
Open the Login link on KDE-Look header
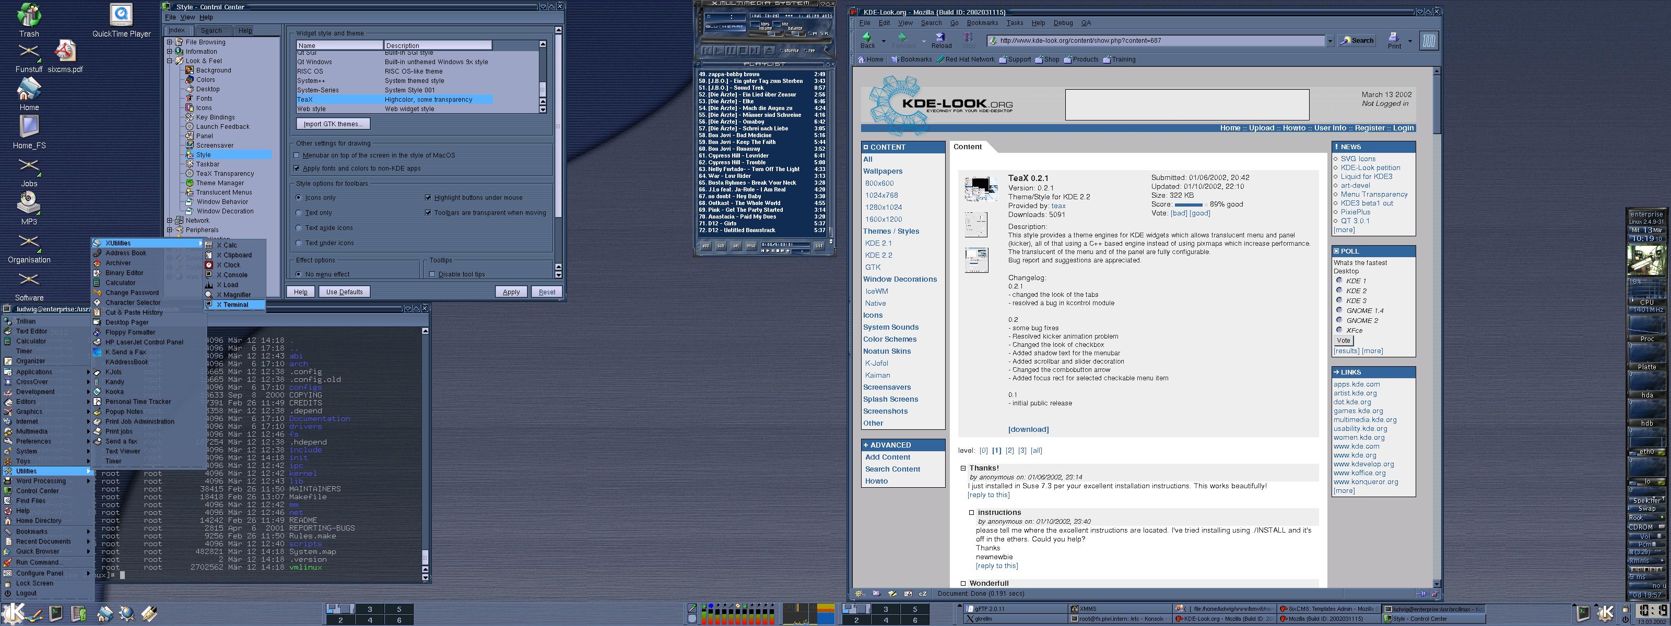(1403, 128)
